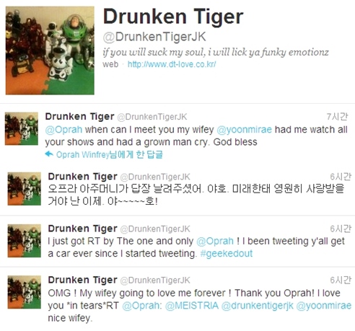
Task: Open the #geekedout hashtag
Action: 227,254
